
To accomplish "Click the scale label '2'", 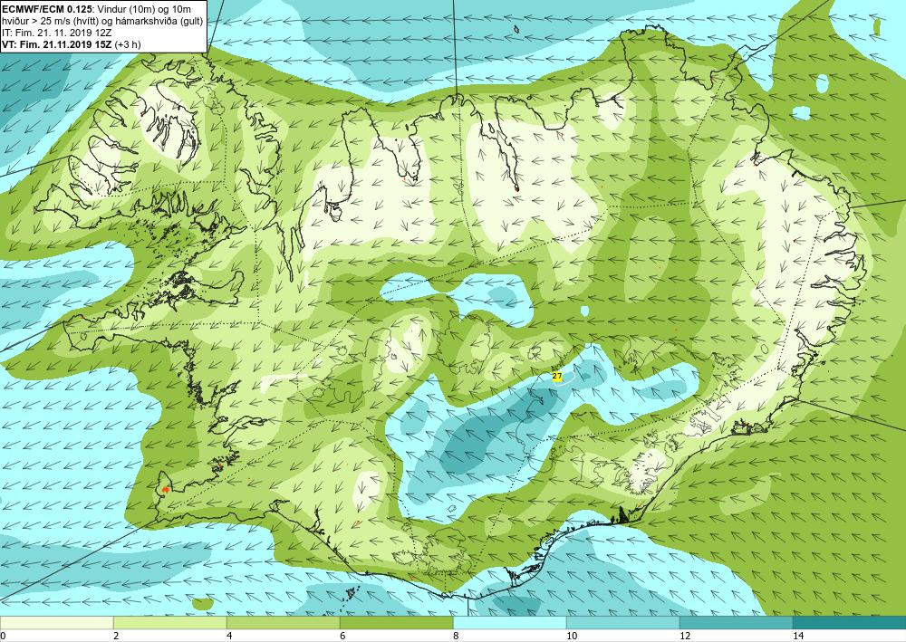I will pos(116,636).
